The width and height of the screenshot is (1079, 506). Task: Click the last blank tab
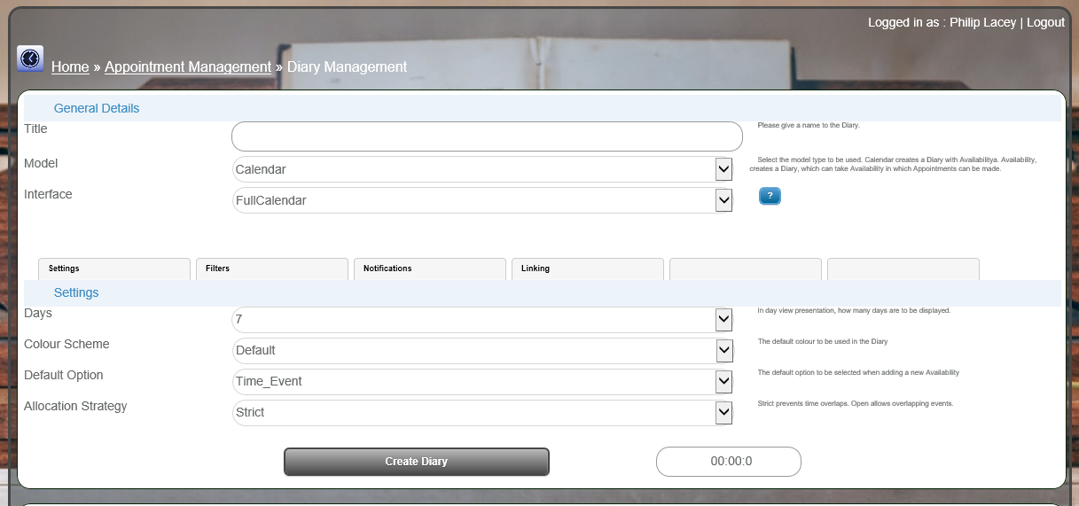point(903,269)
